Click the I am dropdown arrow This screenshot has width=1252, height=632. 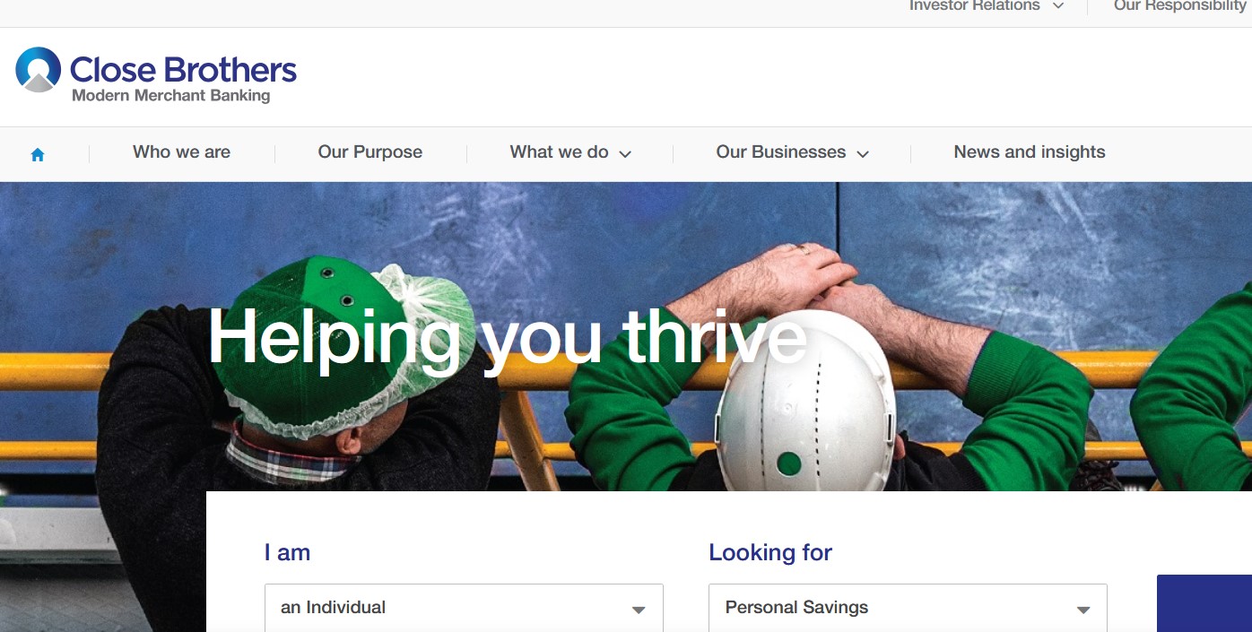click(x=639, y=610)
